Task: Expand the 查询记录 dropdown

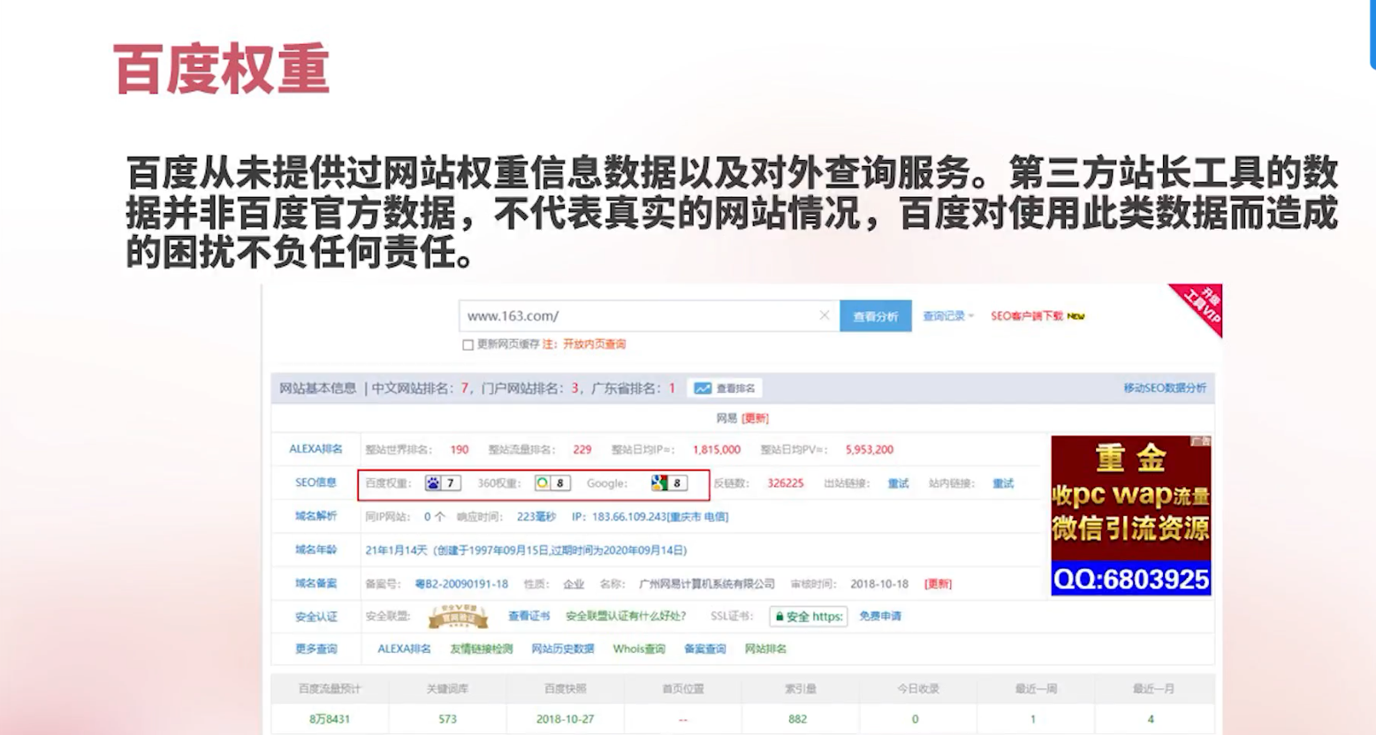Action: [943, 314]
